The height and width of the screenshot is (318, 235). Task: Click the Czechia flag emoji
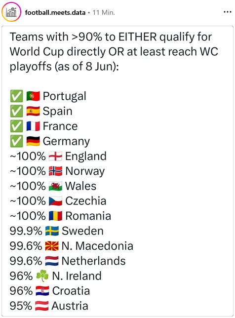pyautogui.click(x=55, y=201)
